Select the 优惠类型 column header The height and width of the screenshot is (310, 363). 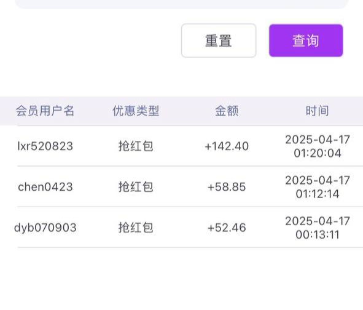click(x=136, y=111)
